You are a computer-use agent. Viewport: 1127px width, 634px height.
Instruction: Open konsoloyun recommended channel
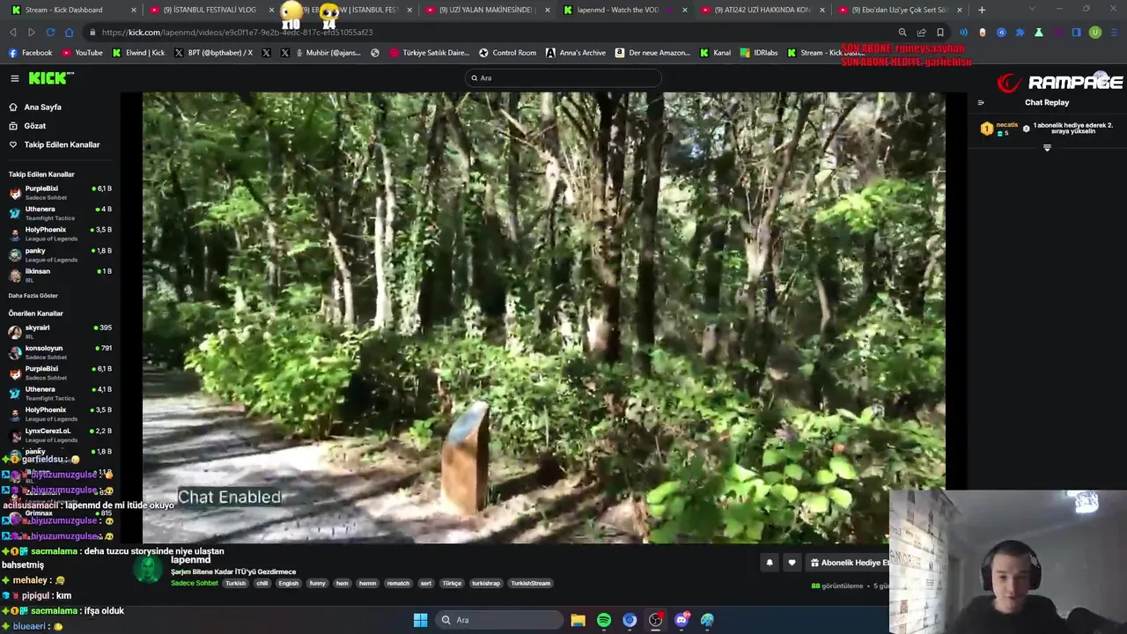pos(58,352)
